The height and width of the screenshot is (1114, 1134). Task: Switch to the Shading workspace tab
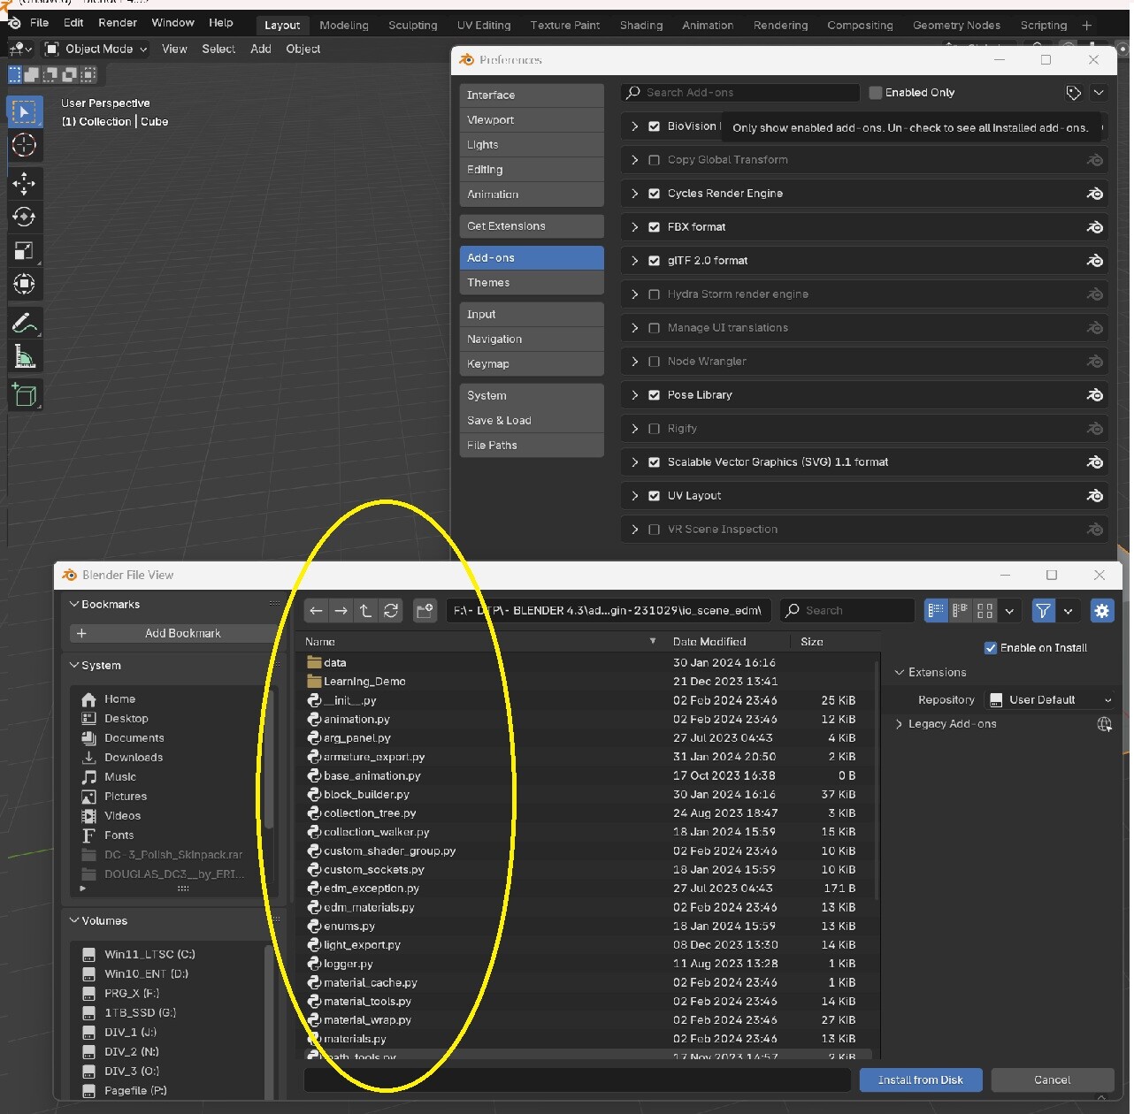pyautogui.click(x=641, y=25)
